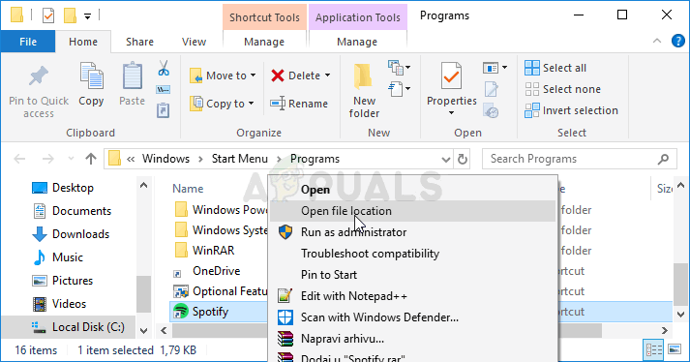Choose Pin to Start
This screenshot has height=362, width=690.
pos(412,274)
